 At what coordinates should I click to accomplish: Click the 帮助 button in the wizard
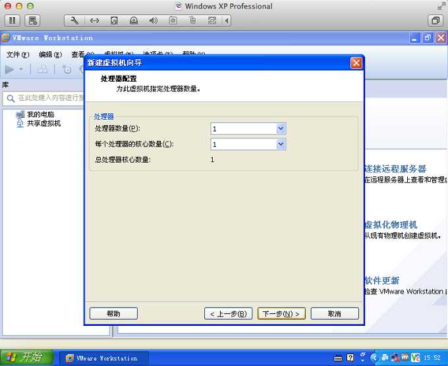coord(113,314)
